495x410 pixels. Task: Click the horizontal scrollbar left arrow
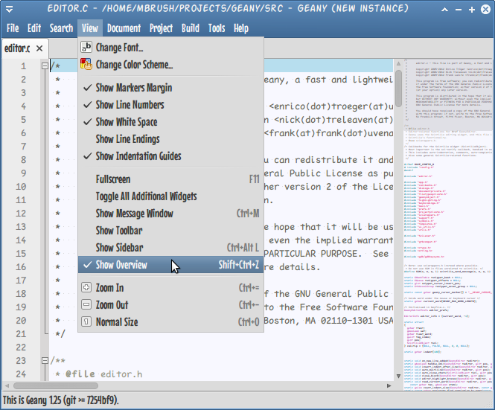(x=7, y=385)
